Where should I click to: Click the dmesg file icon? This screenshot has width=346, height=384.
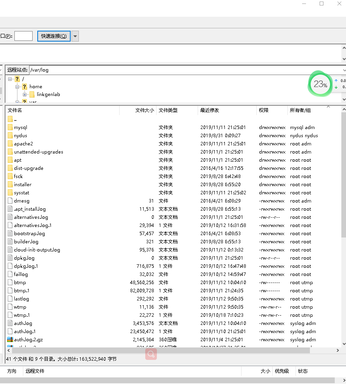click(10, 201)
